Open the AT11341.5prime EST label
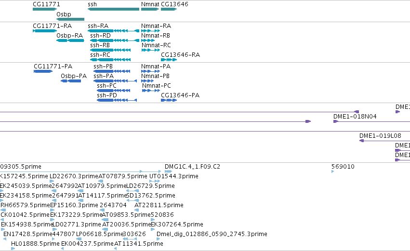The width and height of the screenshot is (410, 251). (x=139, y=244)
